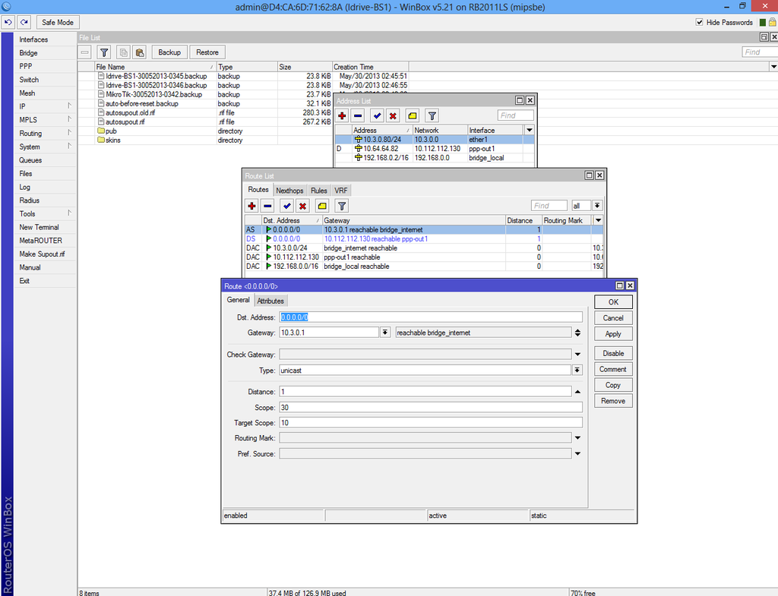Click the paste icon in File List toolbar
Viewport: 778px width, 596px height.
tap(140, 52)
